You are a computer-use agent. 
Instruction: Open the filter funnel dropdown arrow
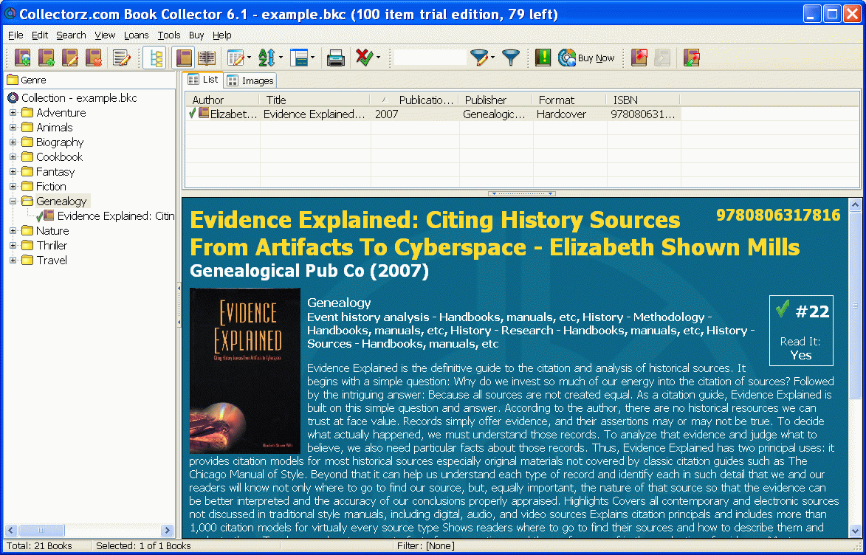pyautogui.click(x=492, y=58)
